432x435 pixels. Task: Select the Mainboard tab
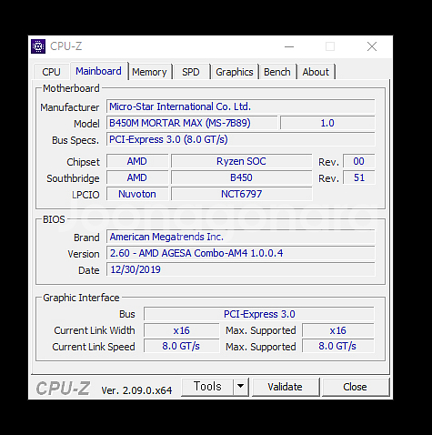pyautogui.click(x=98, y=71)
